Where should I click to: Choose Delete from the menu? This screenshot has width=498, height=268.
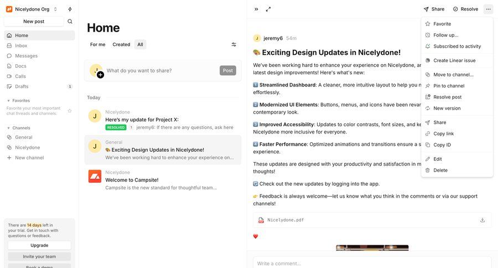(457, 170)
